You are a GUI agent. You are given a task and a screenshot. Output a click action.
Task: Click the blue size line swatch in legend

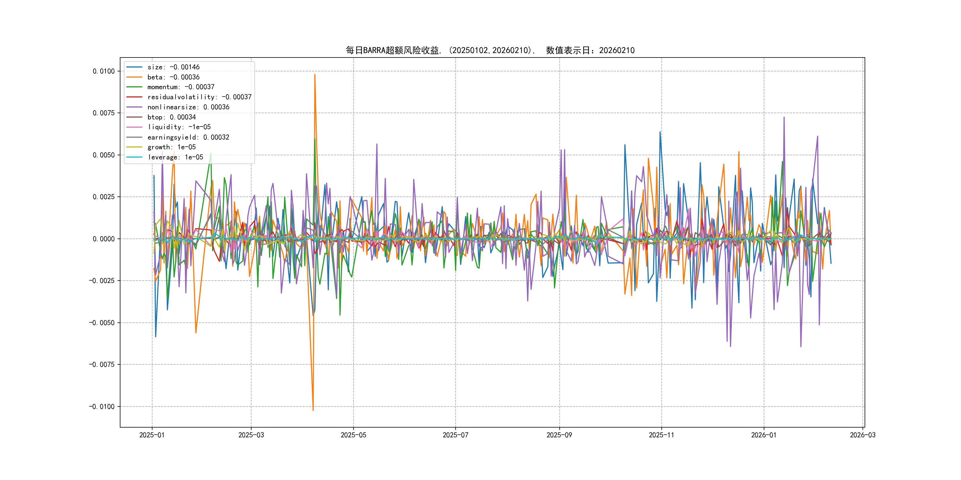(x=134, y=67)
